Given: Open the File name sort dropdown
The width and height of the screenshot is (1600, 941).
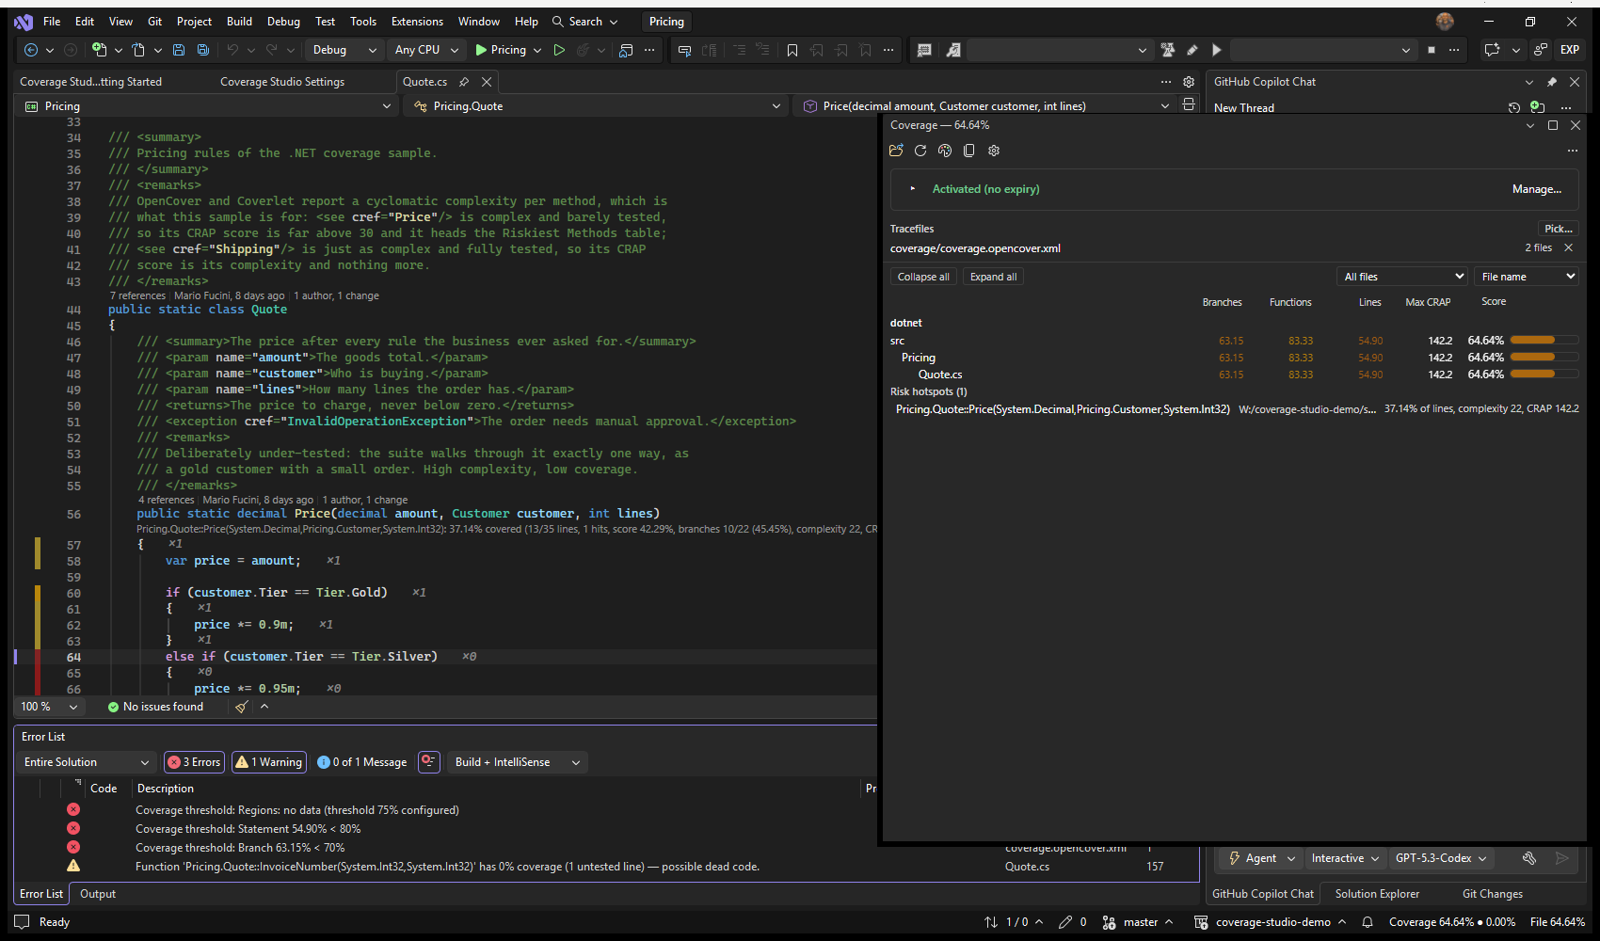Looking at the screenshot, I should pyautogui.click(x=1526, y=277).
